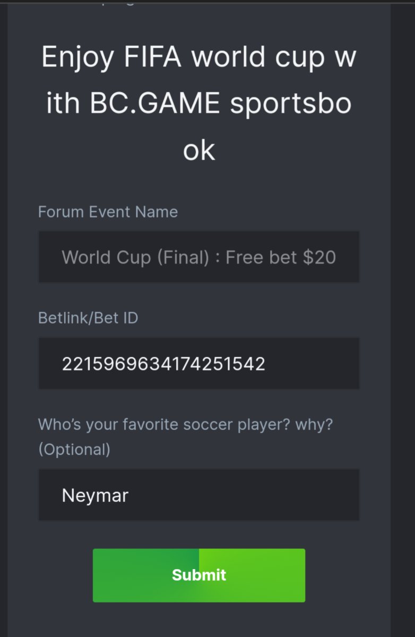Click the dark left margin outside the form
415x637 pixels.
tap(3, 318)
